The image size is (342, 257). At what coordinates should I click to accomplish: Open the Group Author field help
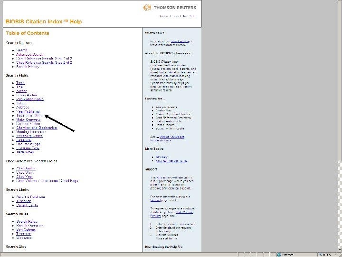coord(27,95)
